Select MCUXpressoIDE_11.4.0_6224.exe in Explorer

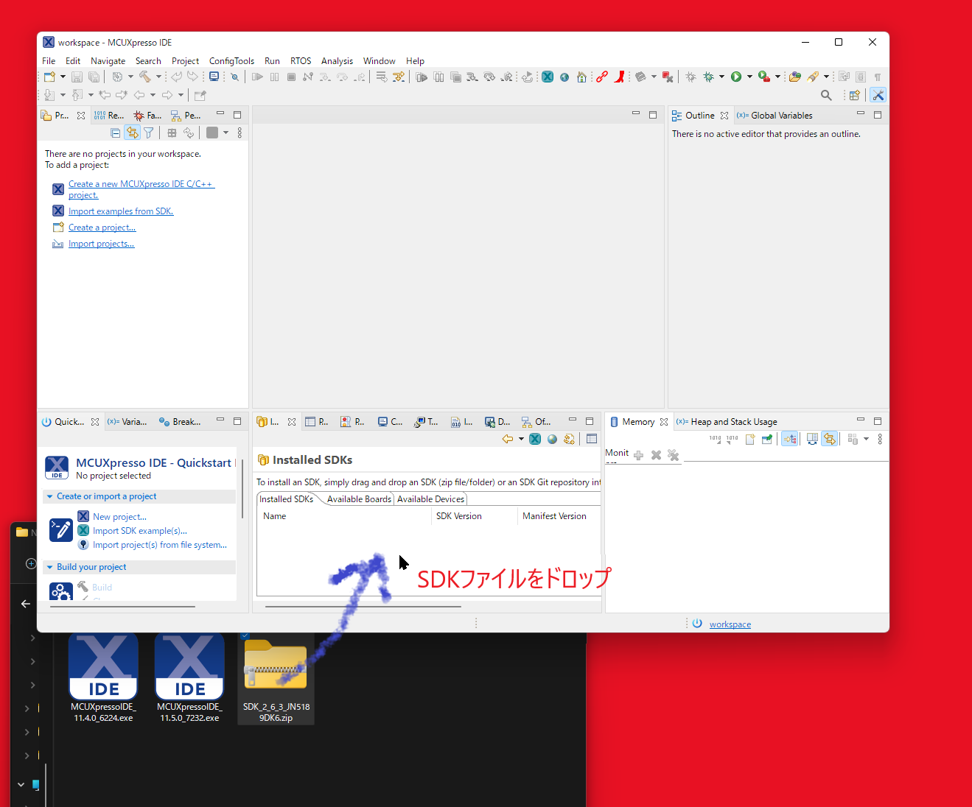coord(104,679)
